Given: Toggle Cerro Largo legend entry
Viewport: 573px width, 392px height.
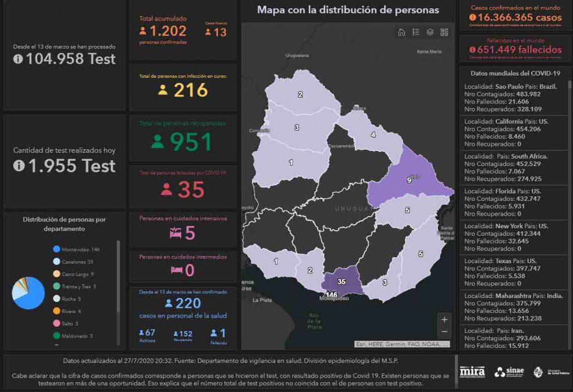Looking at the screenshot, I should click(x=56, y=274).
